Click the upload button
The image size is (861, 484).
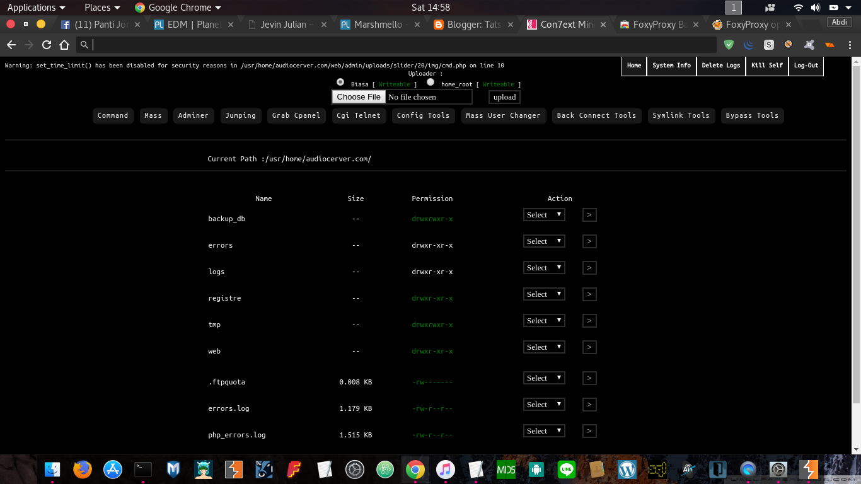click(504, 97)
